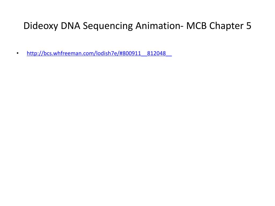Click the "#800911" part of the link

(130, 53)
